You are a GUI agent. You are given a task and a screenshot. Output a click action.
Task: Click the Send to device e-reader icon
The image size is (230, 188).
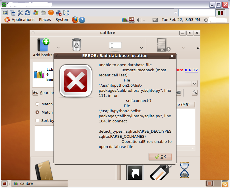pyautogui.click(x=163, y=45)
